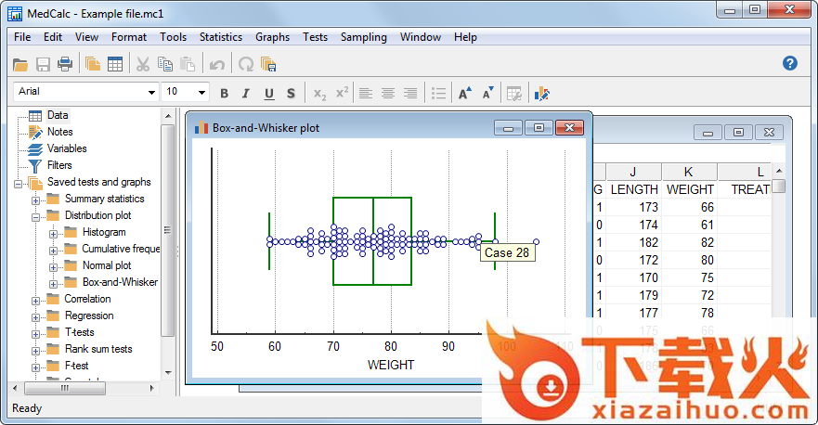Click the graph format chart icon
Viewport: 818px width, 425px height.
pyautogui.click(x=542, y=93)
